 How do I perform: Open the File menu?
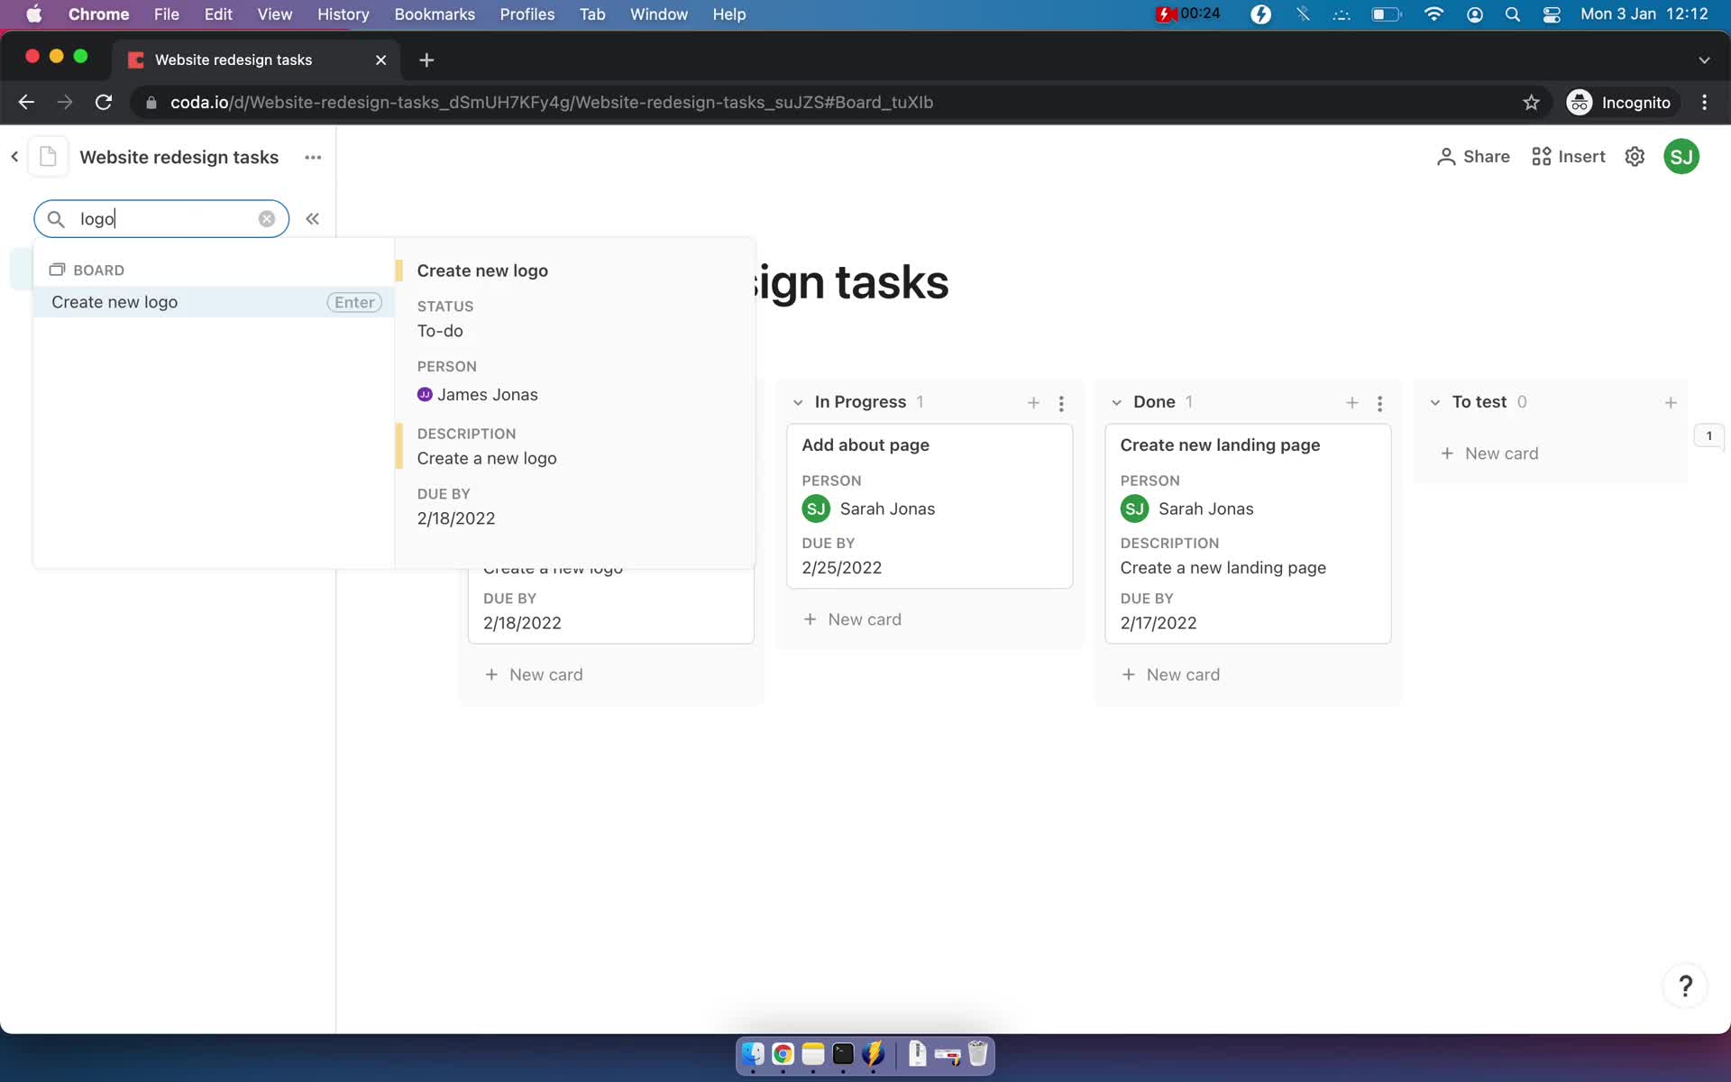coord(166,14)
